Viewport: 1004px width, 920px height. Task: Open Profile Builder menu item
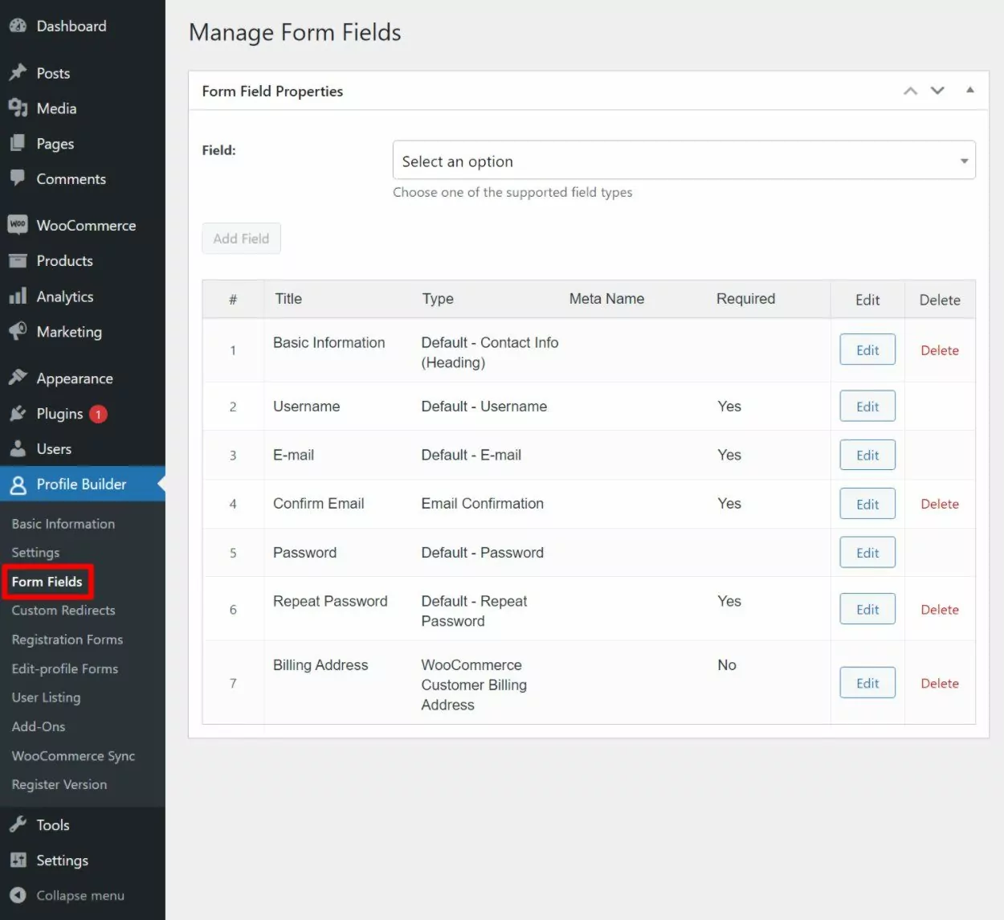(83, 485)
